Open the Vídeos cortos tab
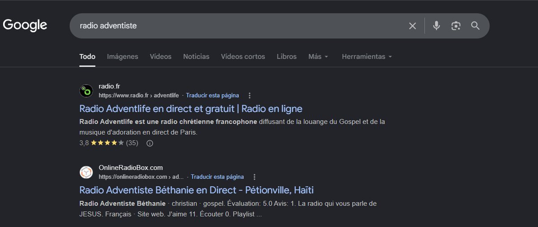This screenshot has width=538, height=227. pyautogui.click(x=243, y=57)
